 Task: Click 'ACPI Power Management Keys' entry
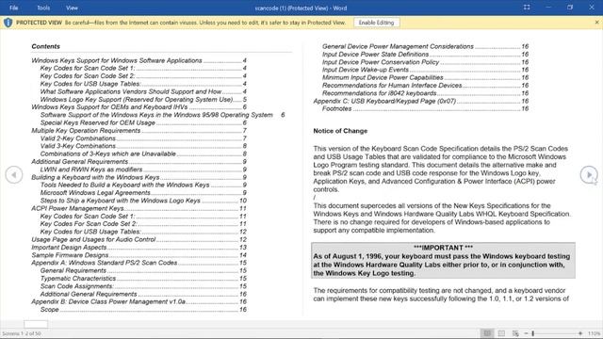point(139,208)
